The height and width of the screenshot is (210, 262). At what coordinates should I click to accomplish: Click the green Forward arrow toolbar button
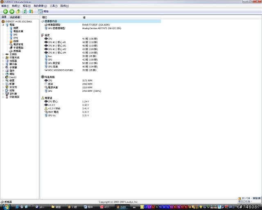click(12, 11)
